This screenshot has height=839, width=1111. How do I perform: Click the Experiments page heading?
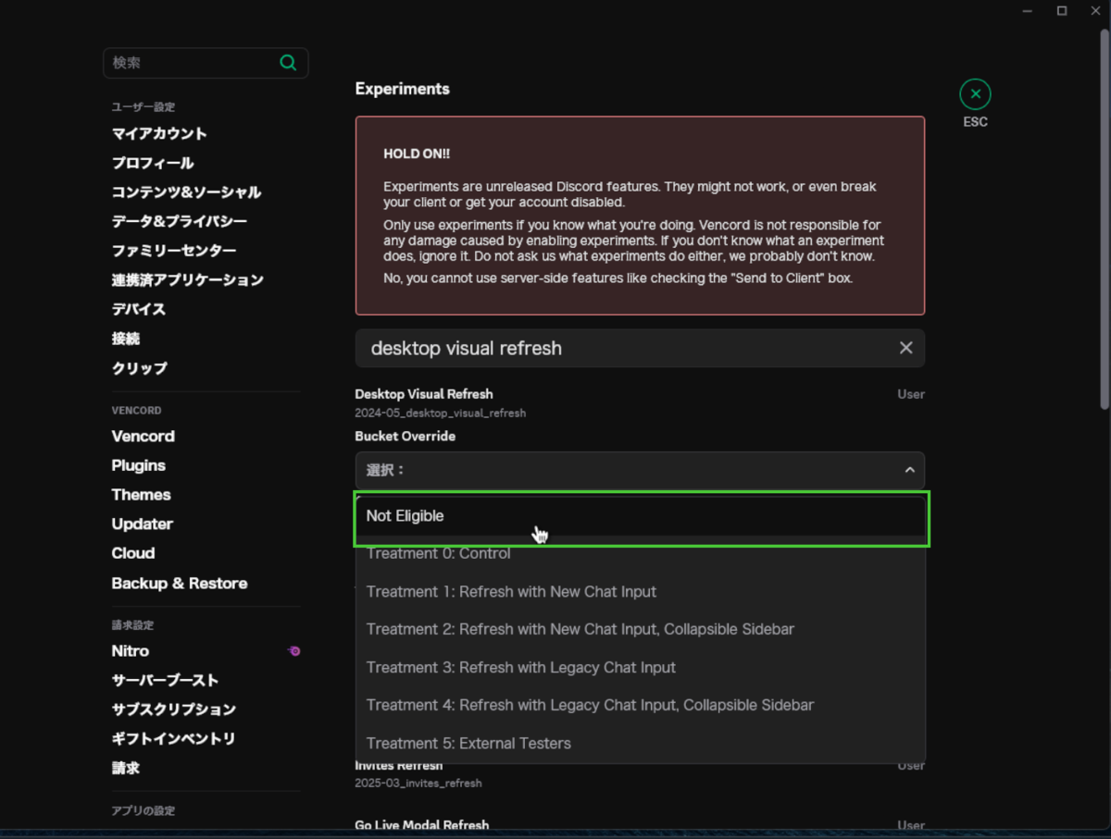tap(403, 89)
